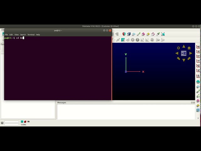
Task: Click the -Z orientation cube label
Action: coord(184,53)
